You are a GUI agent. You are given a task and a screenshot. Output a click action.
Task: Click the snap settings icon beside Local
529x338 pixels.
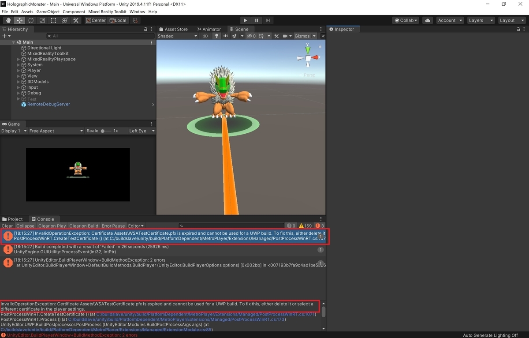(x=135, y=20)
